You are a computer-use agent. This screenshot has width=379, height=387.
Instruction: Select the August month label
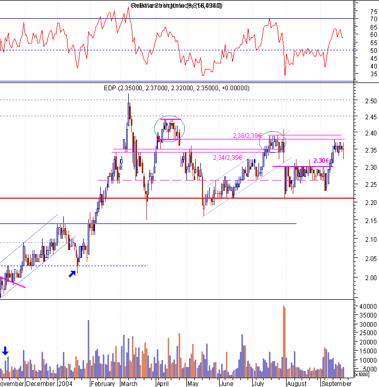(297, 383)
